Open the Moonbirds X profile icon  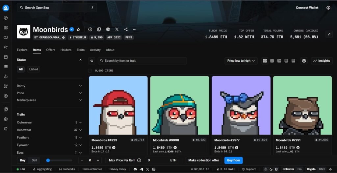pos(117,29)
